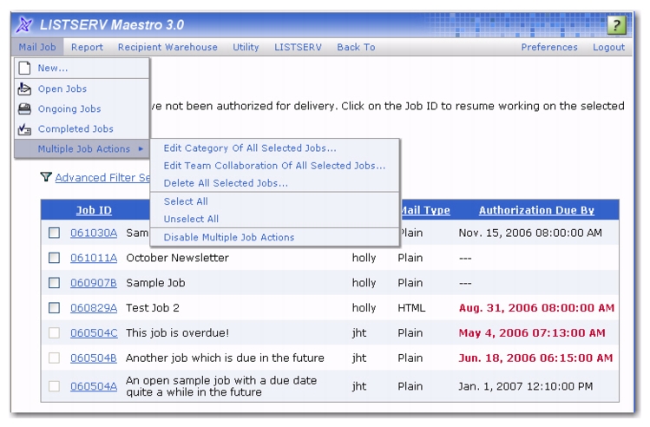Click the 'October Newsletter' job title

pos(177,258)
